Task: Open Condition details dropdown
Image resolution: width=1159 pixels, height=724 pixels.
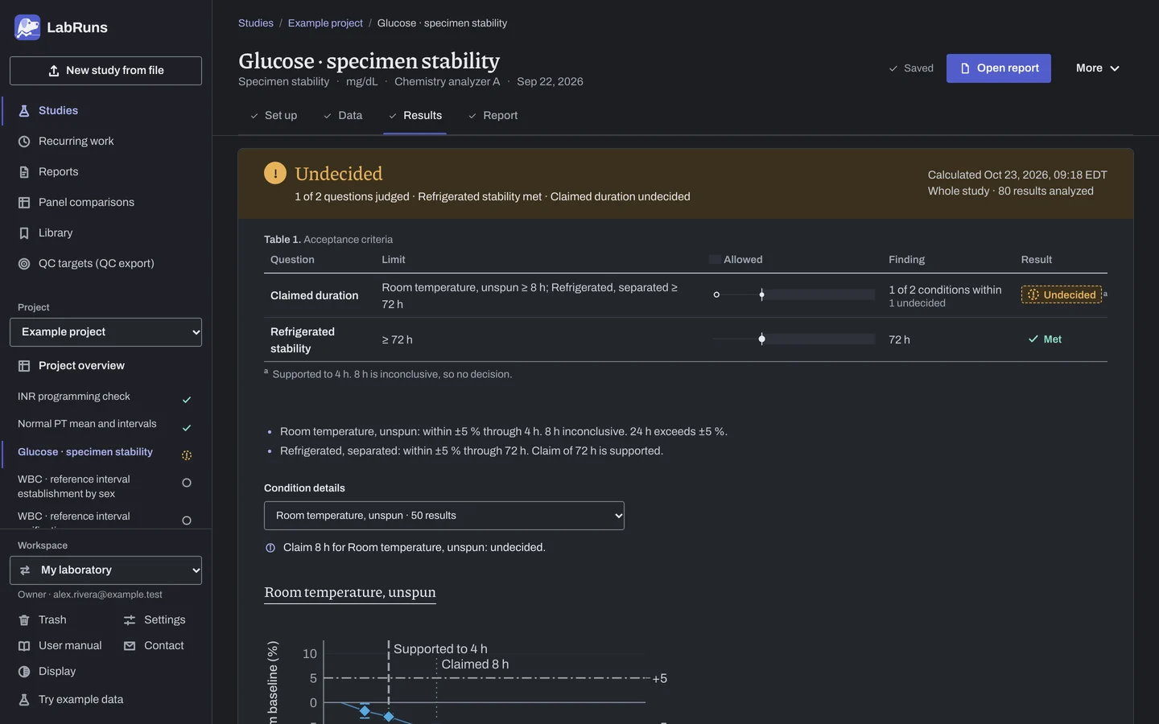Action: pos(444,516)
